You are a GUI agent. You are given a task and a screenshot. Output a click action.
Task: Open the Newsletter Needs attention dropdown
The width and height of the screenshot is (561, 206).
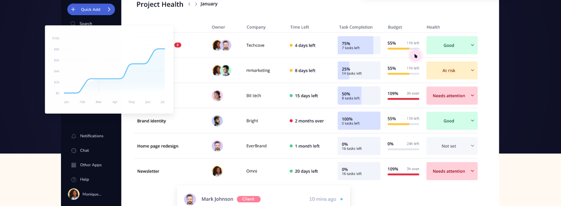pyautogui.click(x=472, y=171)
